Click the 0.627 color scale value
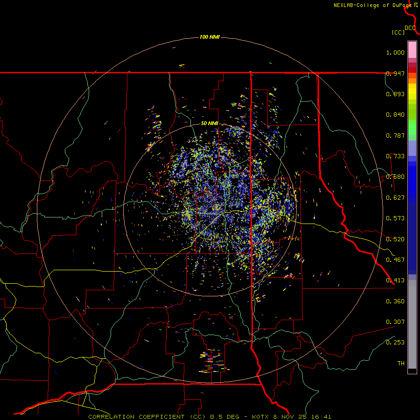 (x=395, y=198)
